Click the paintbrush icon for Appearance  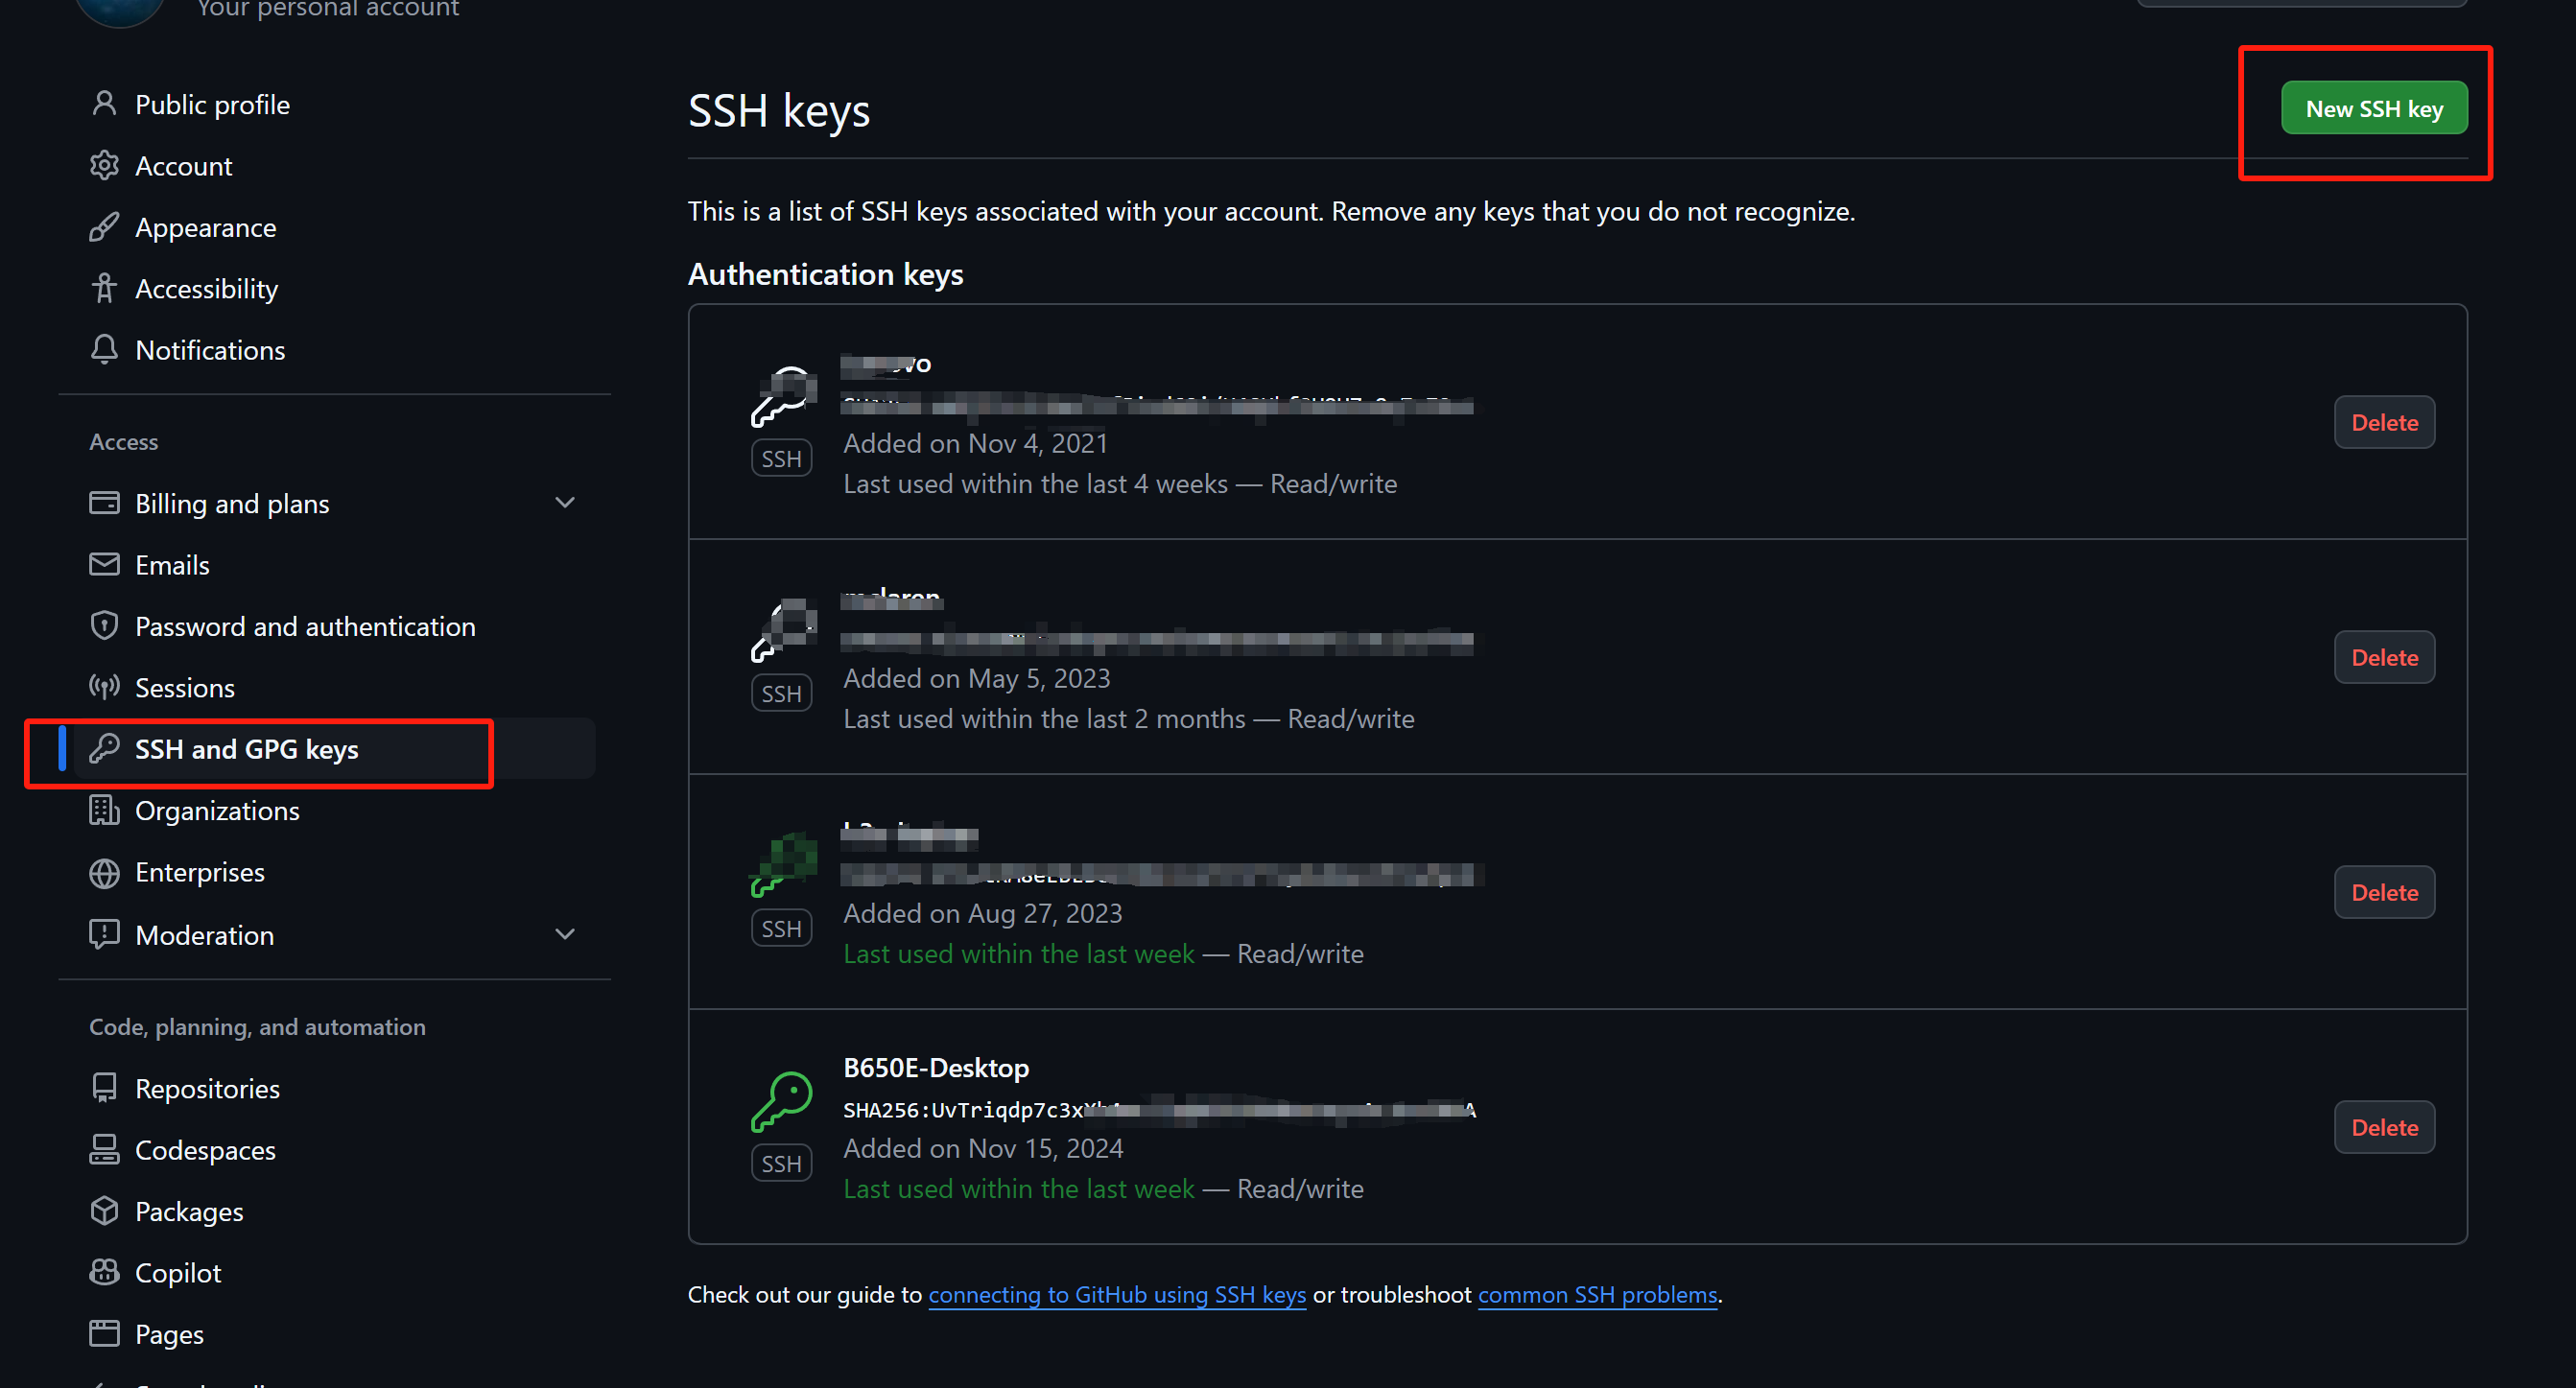(x=104, y=227)
